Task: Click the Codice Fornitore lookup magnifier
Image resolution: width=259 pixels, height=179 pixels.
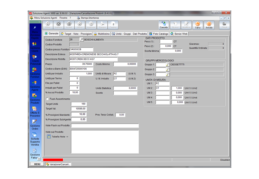Action: pos(82,40)
